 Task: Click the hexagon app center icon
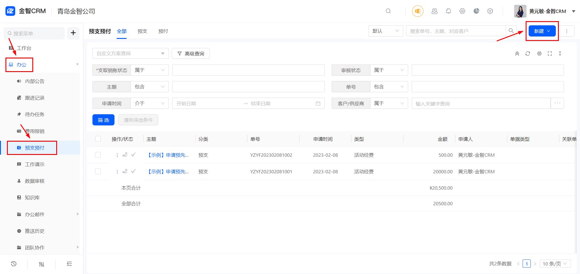[x=490, y=11]
